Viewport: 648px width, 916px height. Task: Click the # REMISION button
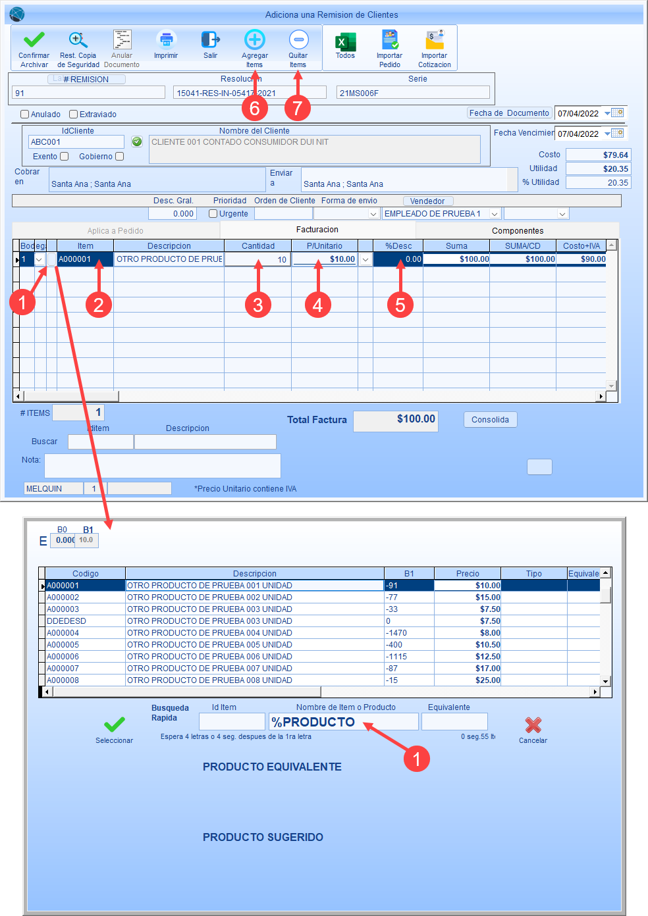[x=86, y=80]
